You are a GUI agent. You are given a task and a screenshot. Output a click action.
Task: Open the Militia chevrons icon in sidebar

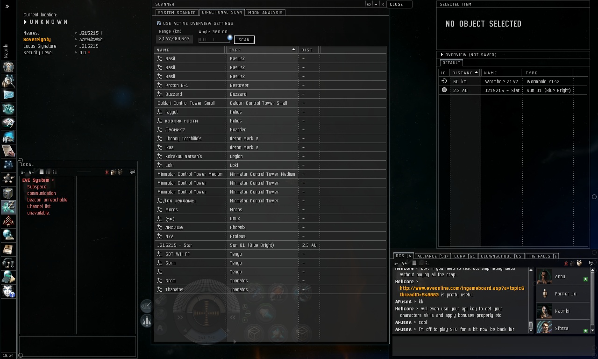(8, 221)
